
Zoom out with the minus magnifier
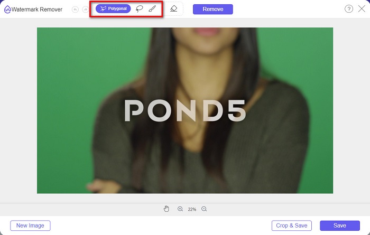(204, 209)
